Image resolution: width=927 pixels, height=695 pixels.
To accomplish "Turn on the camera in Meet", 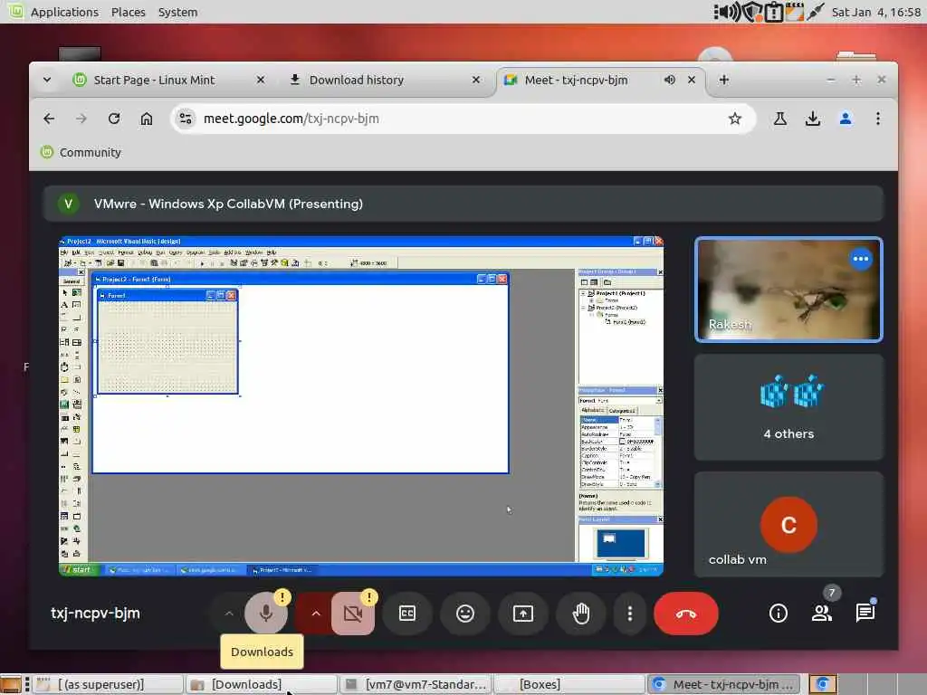I will (353, 614).
